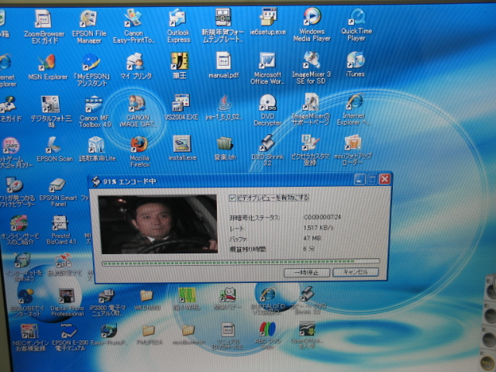This screenshot has height=372, width=496.
Task: Launch Mozilla Firefox from the desktop
Action: [x=139, y=145]
